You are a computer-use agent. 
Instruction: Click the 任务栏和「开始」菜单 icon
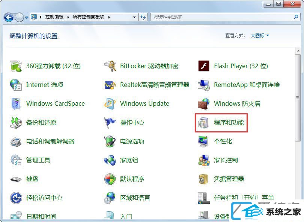(203, 198)
